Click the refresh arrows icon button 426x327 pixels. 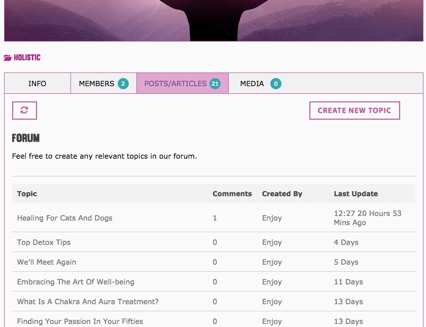tap(24, 111)
